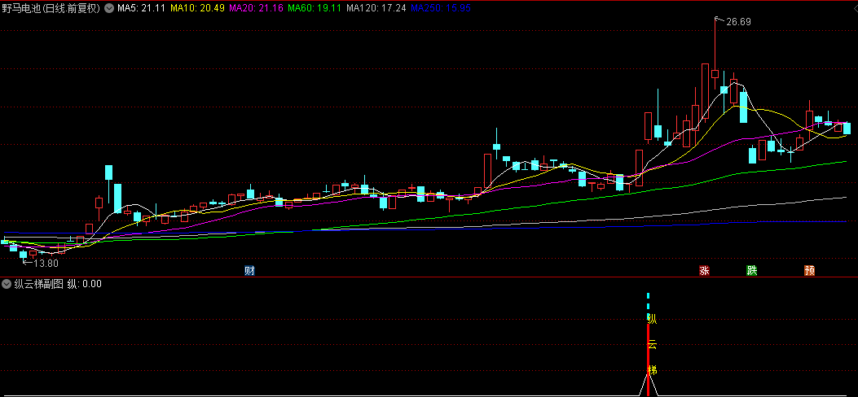Click the MA250 blue label
This screenshot has height=397, width=858.
click(x=440, y=8)
